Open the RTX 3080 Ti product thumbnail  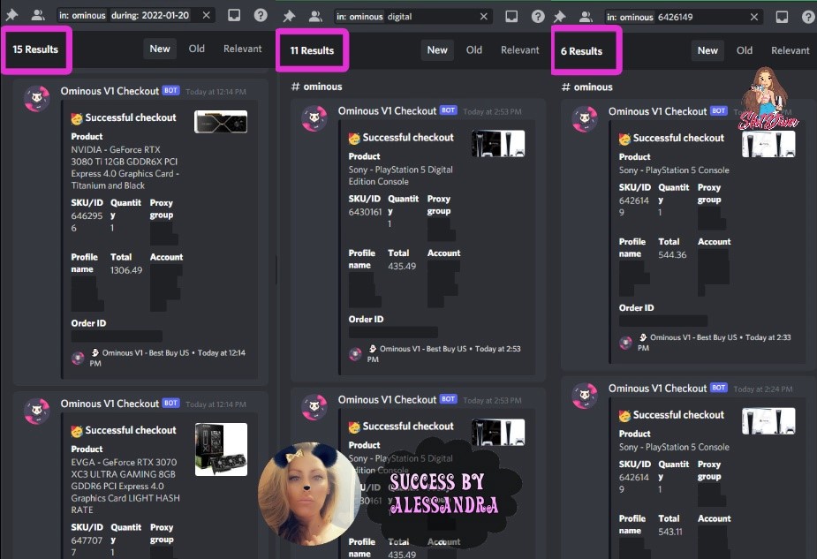pos(221,121)
